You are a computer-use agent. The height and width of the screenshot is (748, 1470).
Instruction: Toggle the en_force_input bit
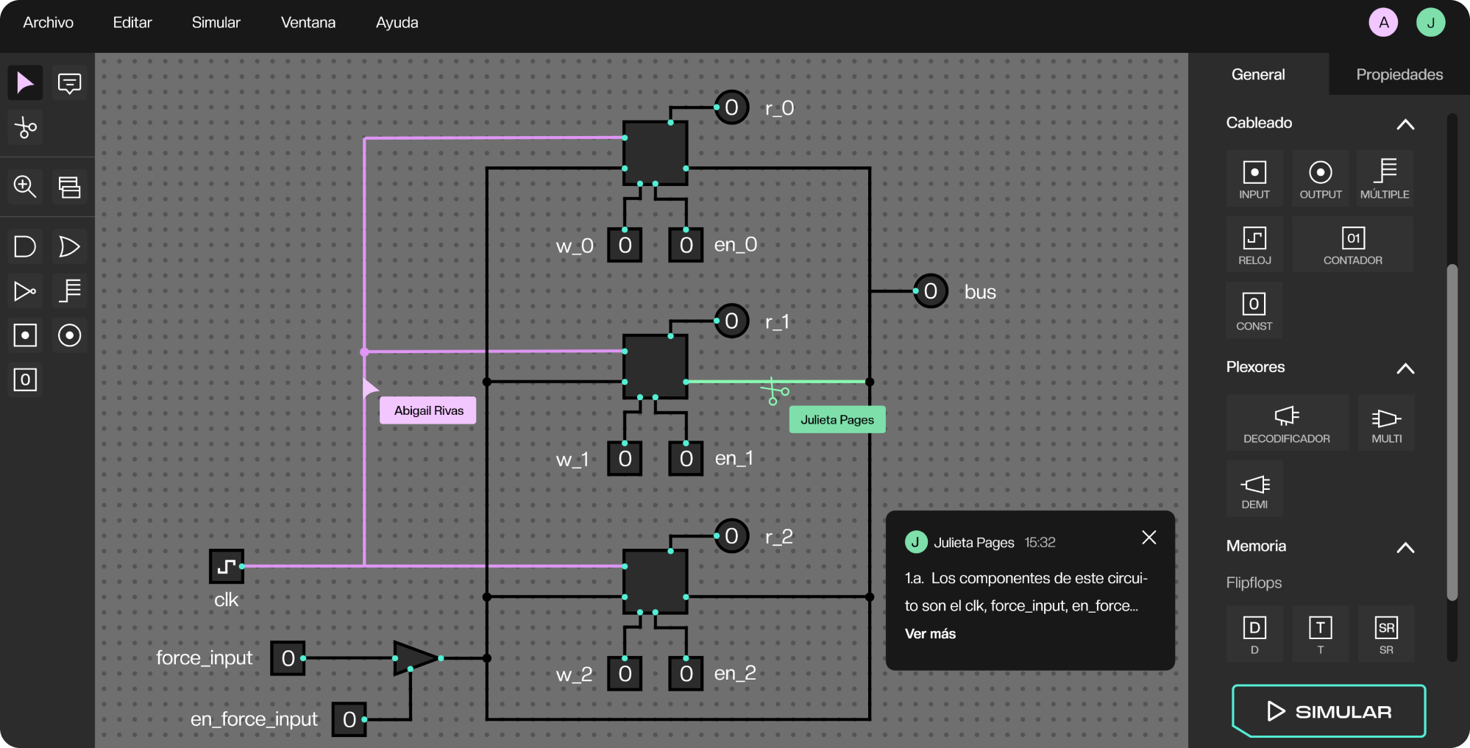coord(349,719)
